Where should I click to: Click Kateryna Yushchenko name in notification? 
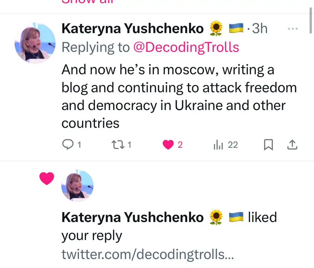tap(133, 217)
